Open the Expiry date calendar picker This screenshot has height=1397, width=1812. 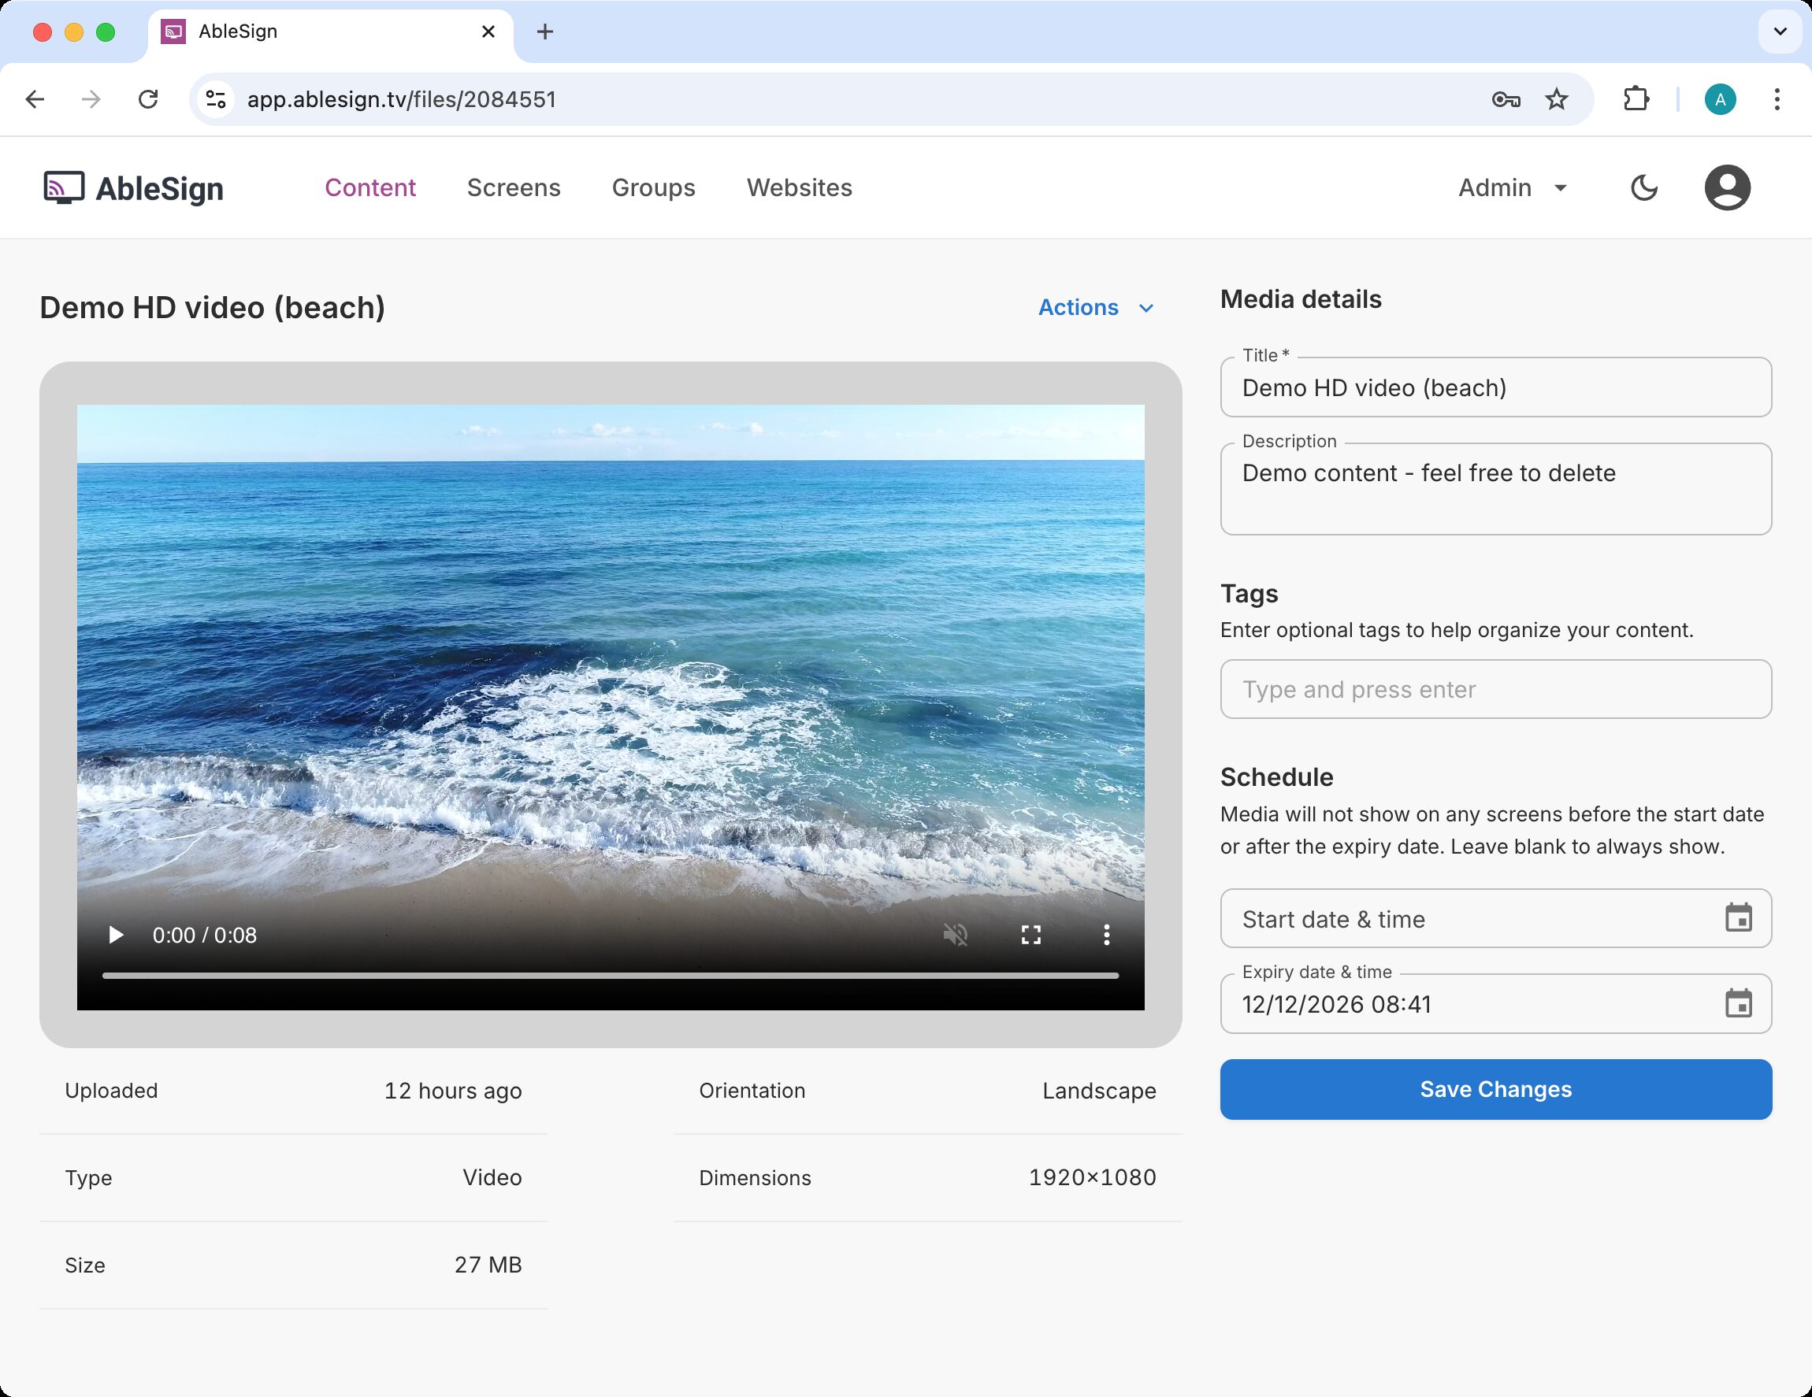[1738, 1004]
